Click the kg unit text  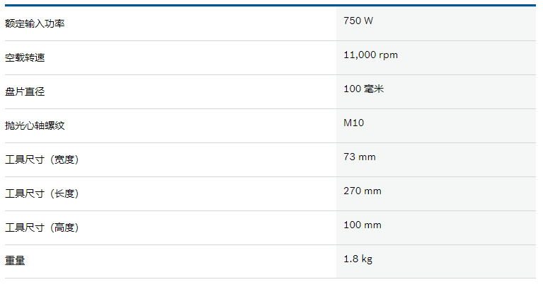[x=367, y=259]
